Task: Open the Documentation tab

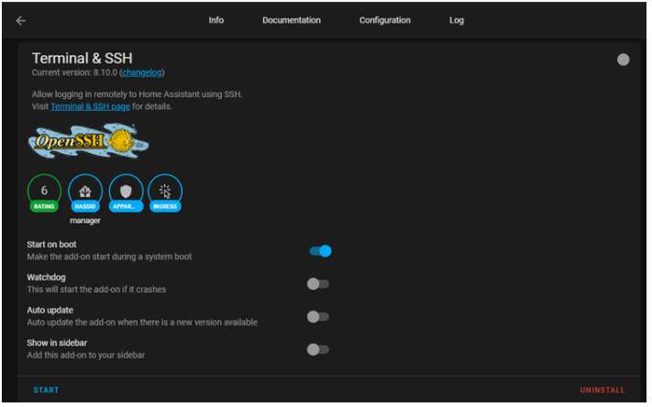Action: [292, 20]
